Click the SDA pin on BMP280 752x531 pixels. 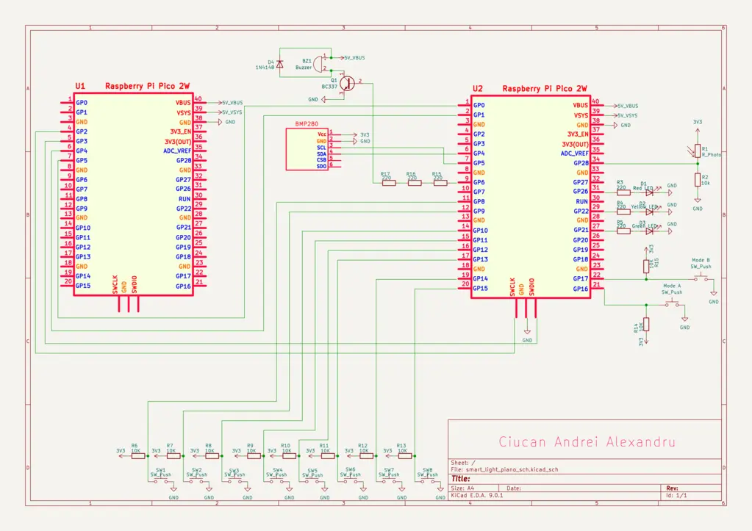(321, 153)
